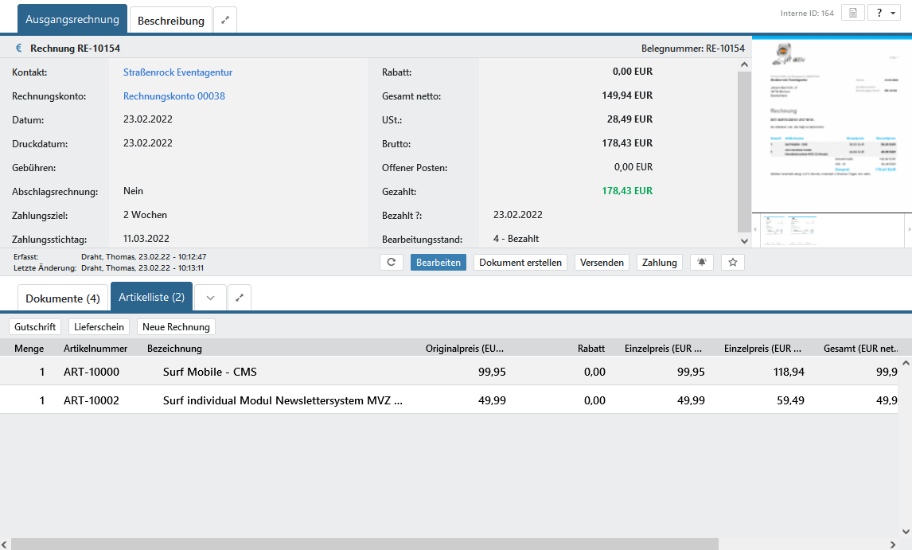This screenshot has height=550, width=912.
Task: Mark invoice as favorite with star icon
Action: (733, 263)
